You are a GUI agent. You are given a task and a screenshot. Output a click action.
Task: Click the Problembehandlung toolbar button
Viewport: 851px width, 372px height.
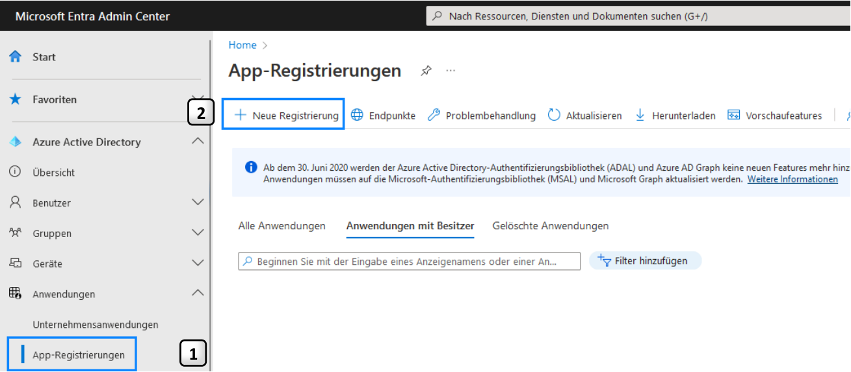(x=482, y=115)
